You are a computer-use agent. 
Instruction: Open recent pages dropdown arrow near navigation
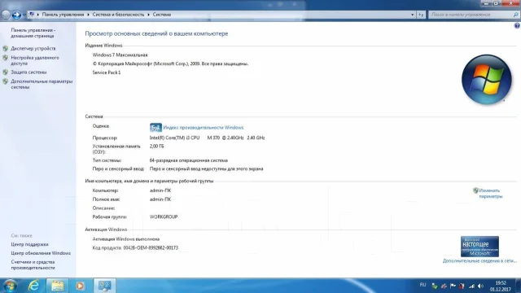point(24,15)
